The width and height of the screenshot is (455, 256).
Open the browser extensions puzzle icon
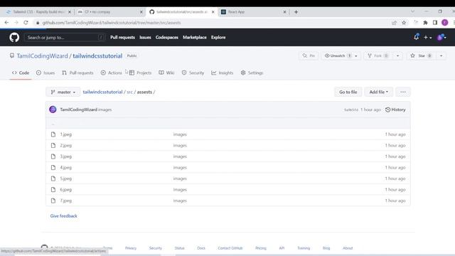(x=425, y=23)
